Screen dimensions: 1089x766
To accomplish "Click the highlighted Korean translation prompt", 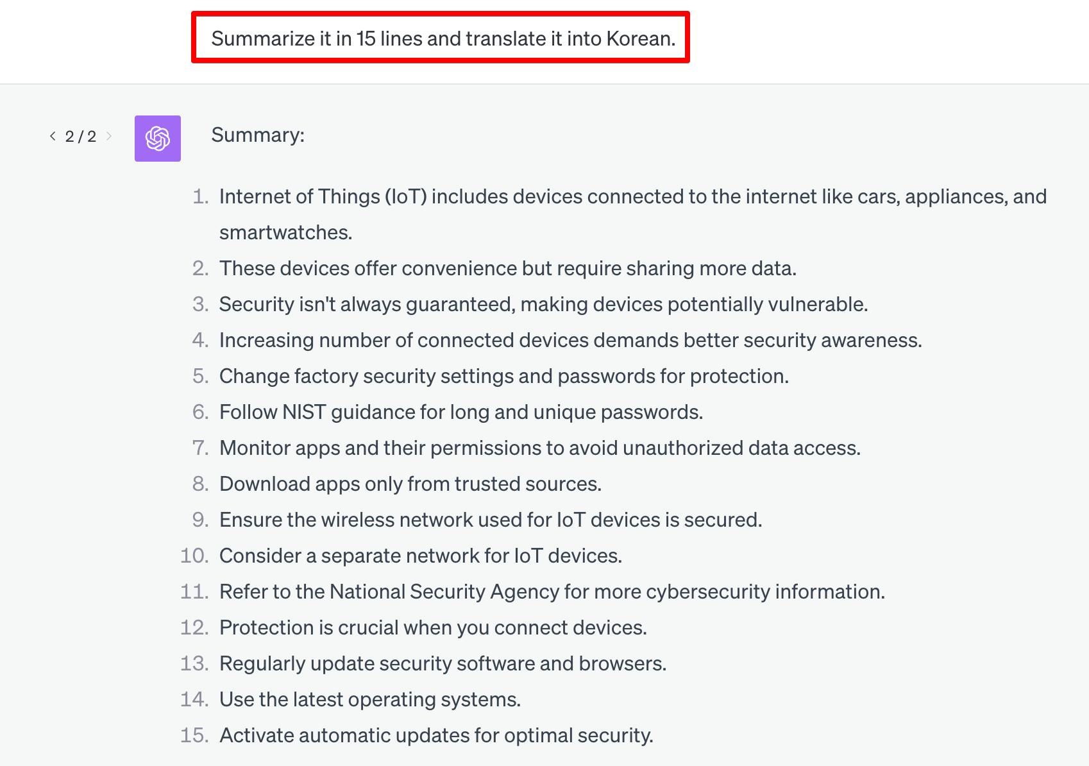I will pyautogui.click(x=443, y=38).
